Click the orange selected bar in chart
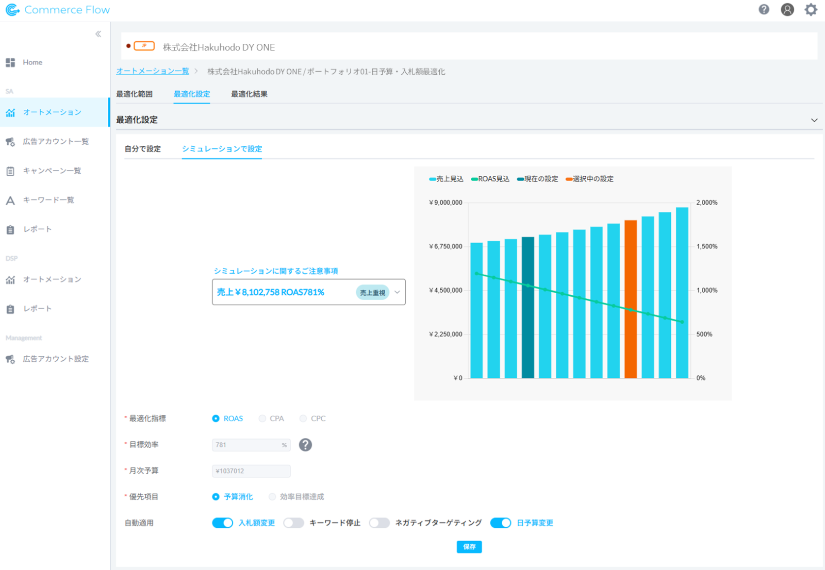Image resolution: width=825 pixels, height=570 pixels. pyautogui.click(x=630, y=299)
